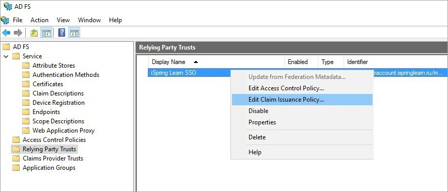Select the Claims Provider Trusts node
448x192 pixels.
coord(53,158)
